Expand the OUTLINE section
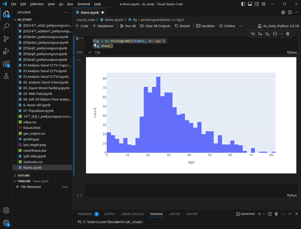This screenshot has height=229, width=301. [x=42, y=175]
